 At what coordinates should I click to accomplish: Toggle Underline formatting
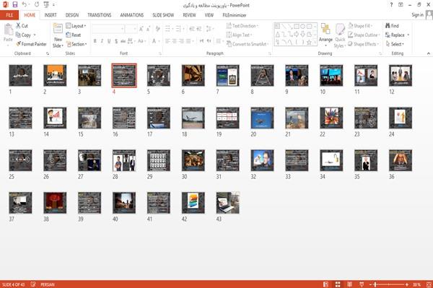[109, 41]
